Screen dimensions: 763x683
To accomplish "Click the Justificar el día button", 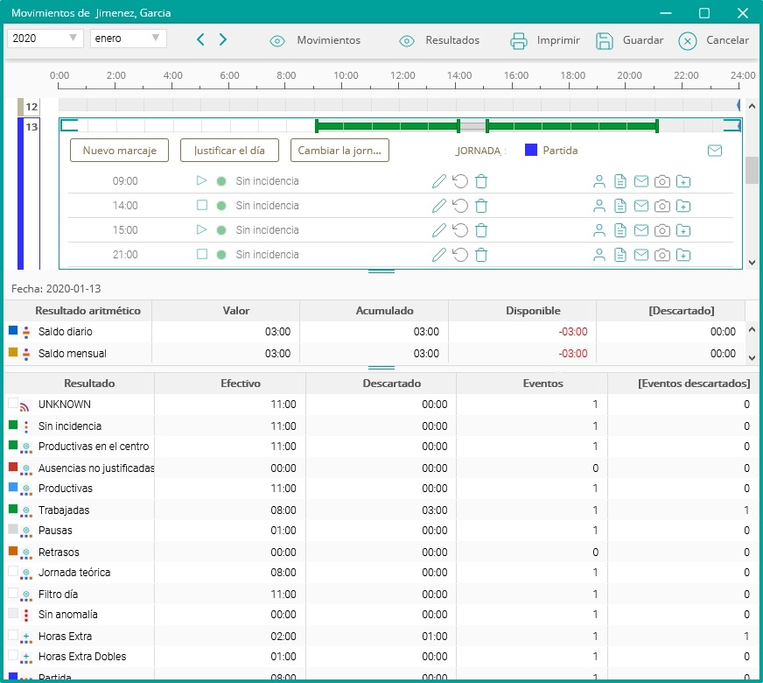I will click(x=229, y=150).
